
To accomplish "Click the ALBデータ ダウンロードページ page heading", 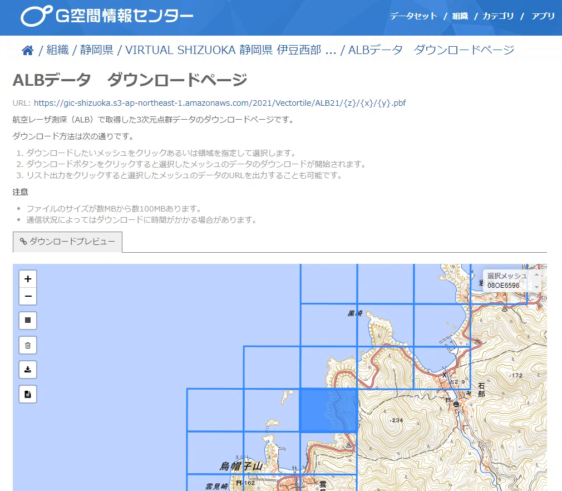I will (130, 80).
